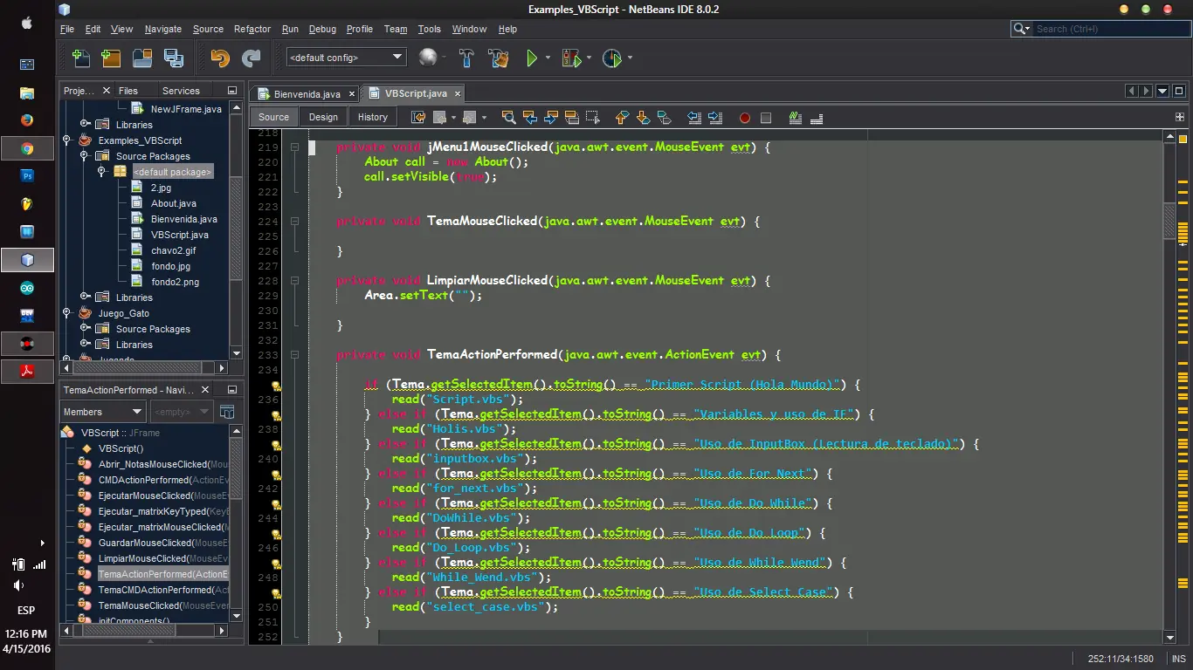Screen dimensions: 1193x670
Task: Open the Members dropdown in Navigator
Action: coord(103,412)
